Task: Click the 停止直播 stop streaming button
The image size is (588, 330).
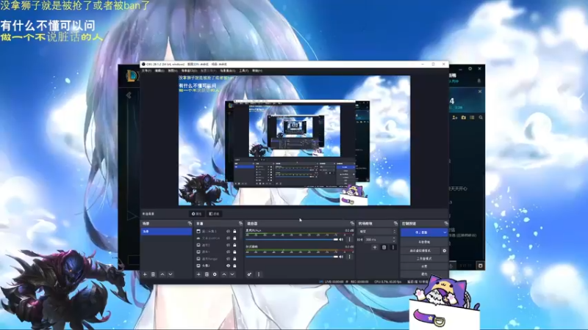Action: coord(421,232)
